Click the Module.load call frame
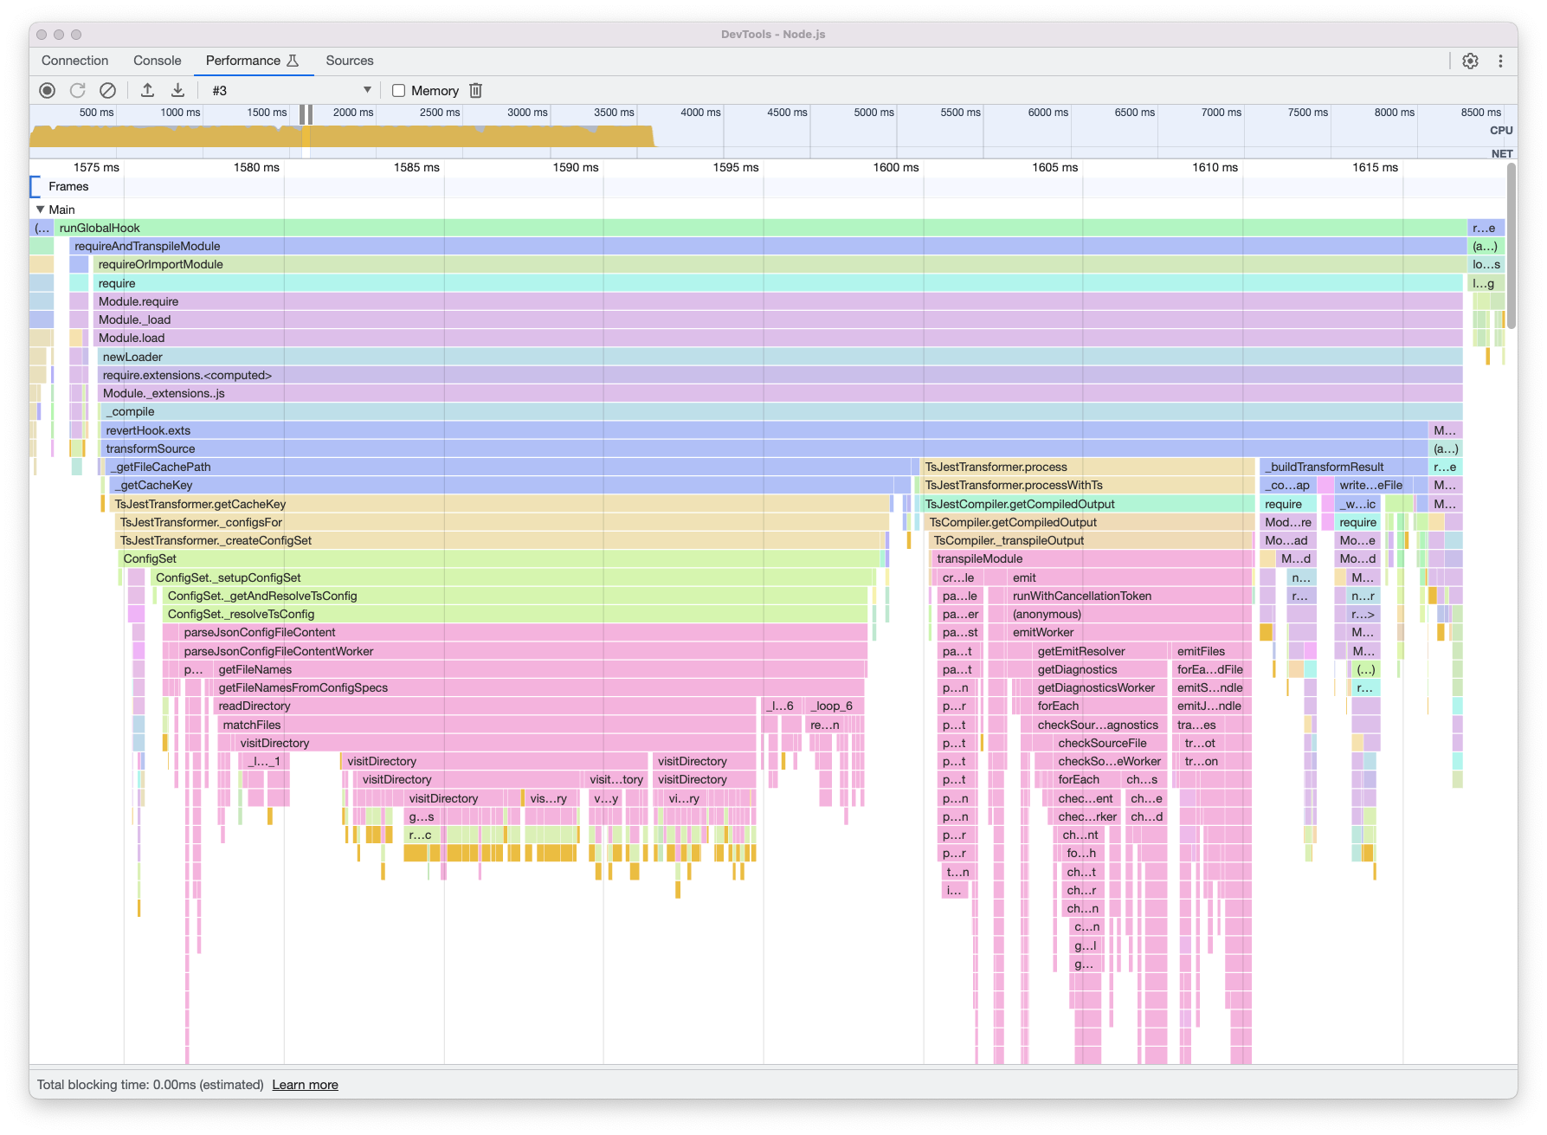The height and width of the screenshot is (1135, 1547). click(778, 338)
